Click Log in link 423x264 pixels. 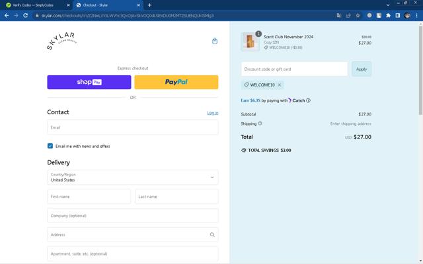[213, 113]
